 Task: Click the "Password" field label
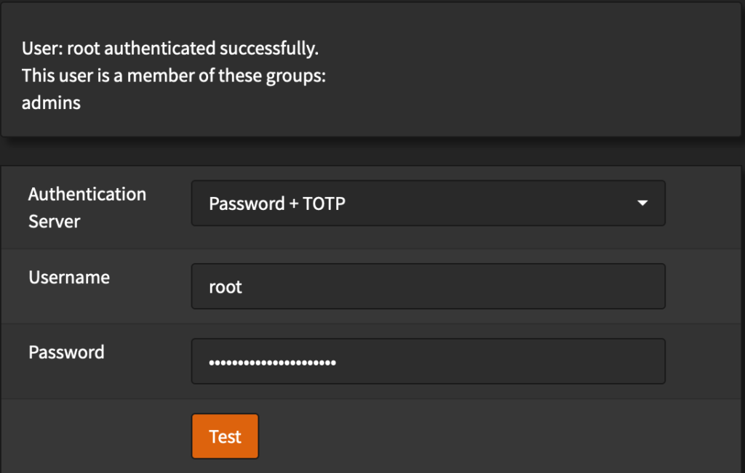pos(66,352)
